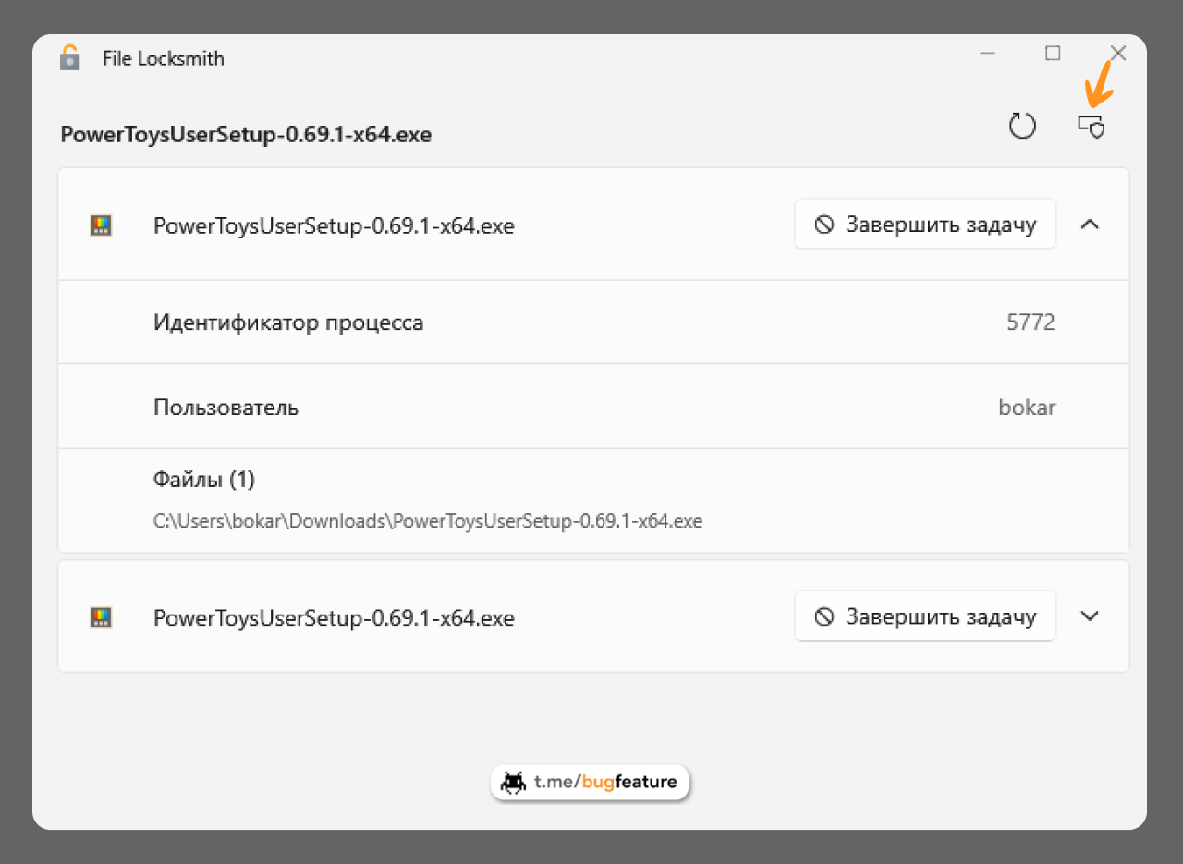Click the refresh (reload) icon
The height and width of the screenshot is (864, 1183).
click(1022, 126)
